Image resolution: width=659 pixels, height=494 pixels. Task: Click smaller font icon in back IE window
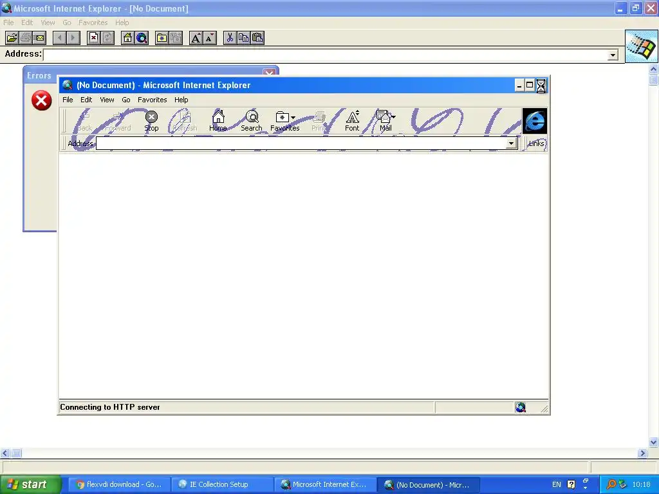point(210,38)
